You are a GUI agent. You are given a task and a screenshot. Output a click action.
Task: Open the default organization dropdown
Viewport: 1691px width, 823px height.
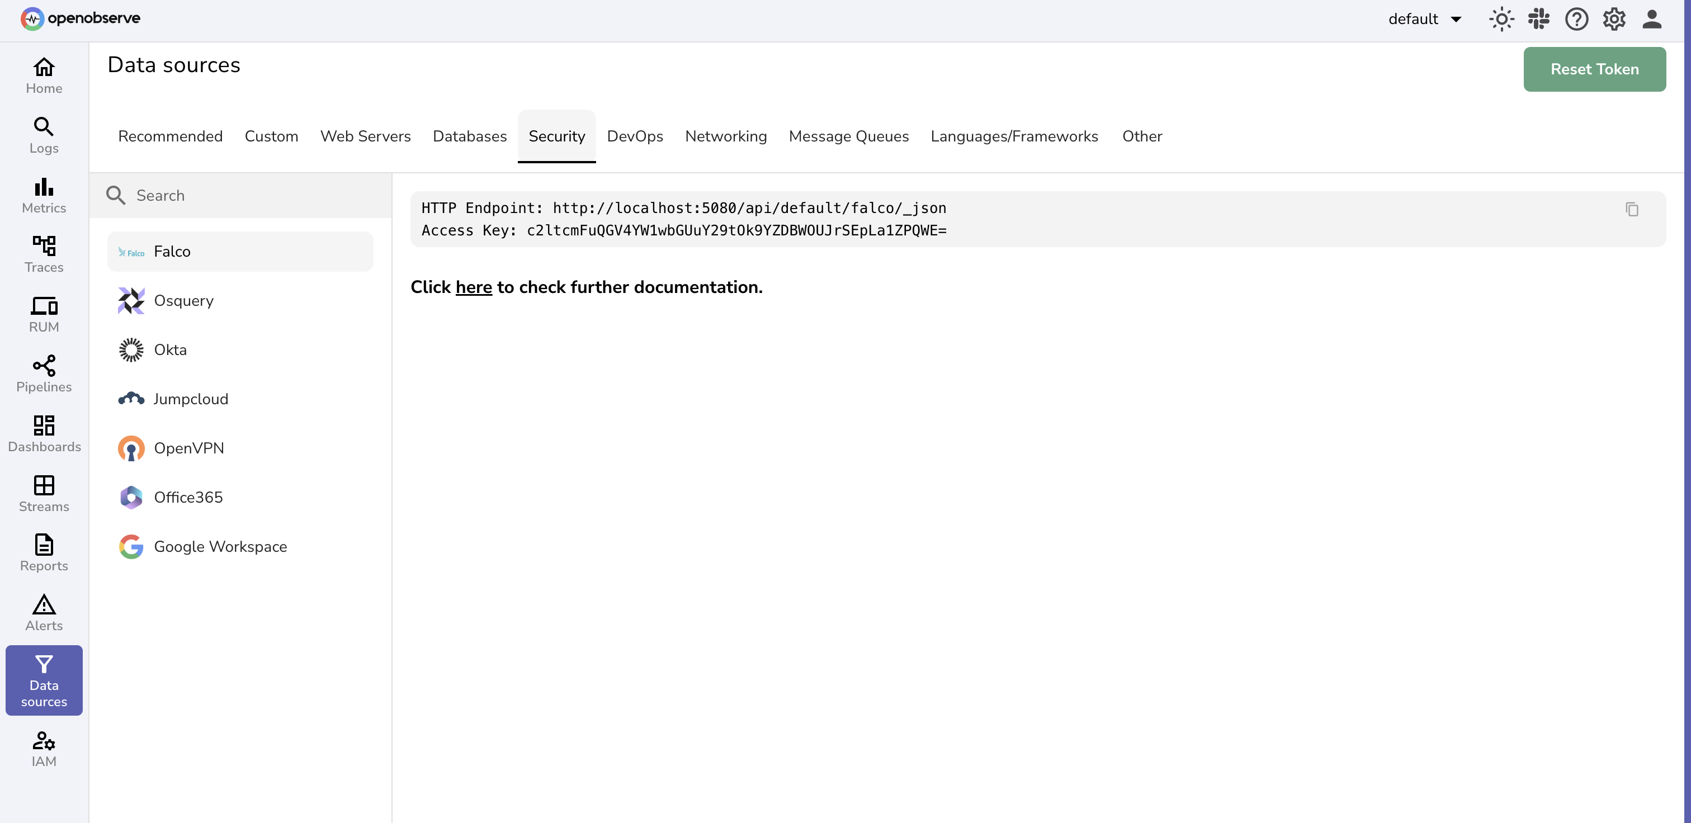(x=1425, y=19)
